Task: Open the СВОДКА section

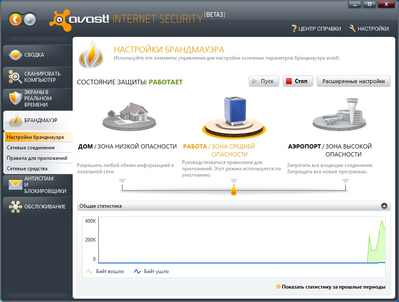Action: pos(38,55)
